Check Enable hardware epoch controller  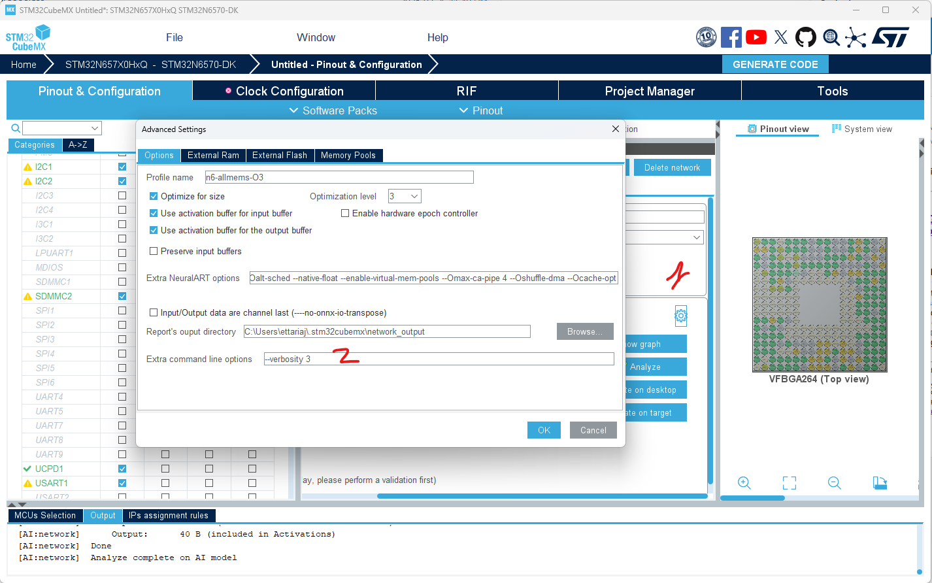[345, 213]
